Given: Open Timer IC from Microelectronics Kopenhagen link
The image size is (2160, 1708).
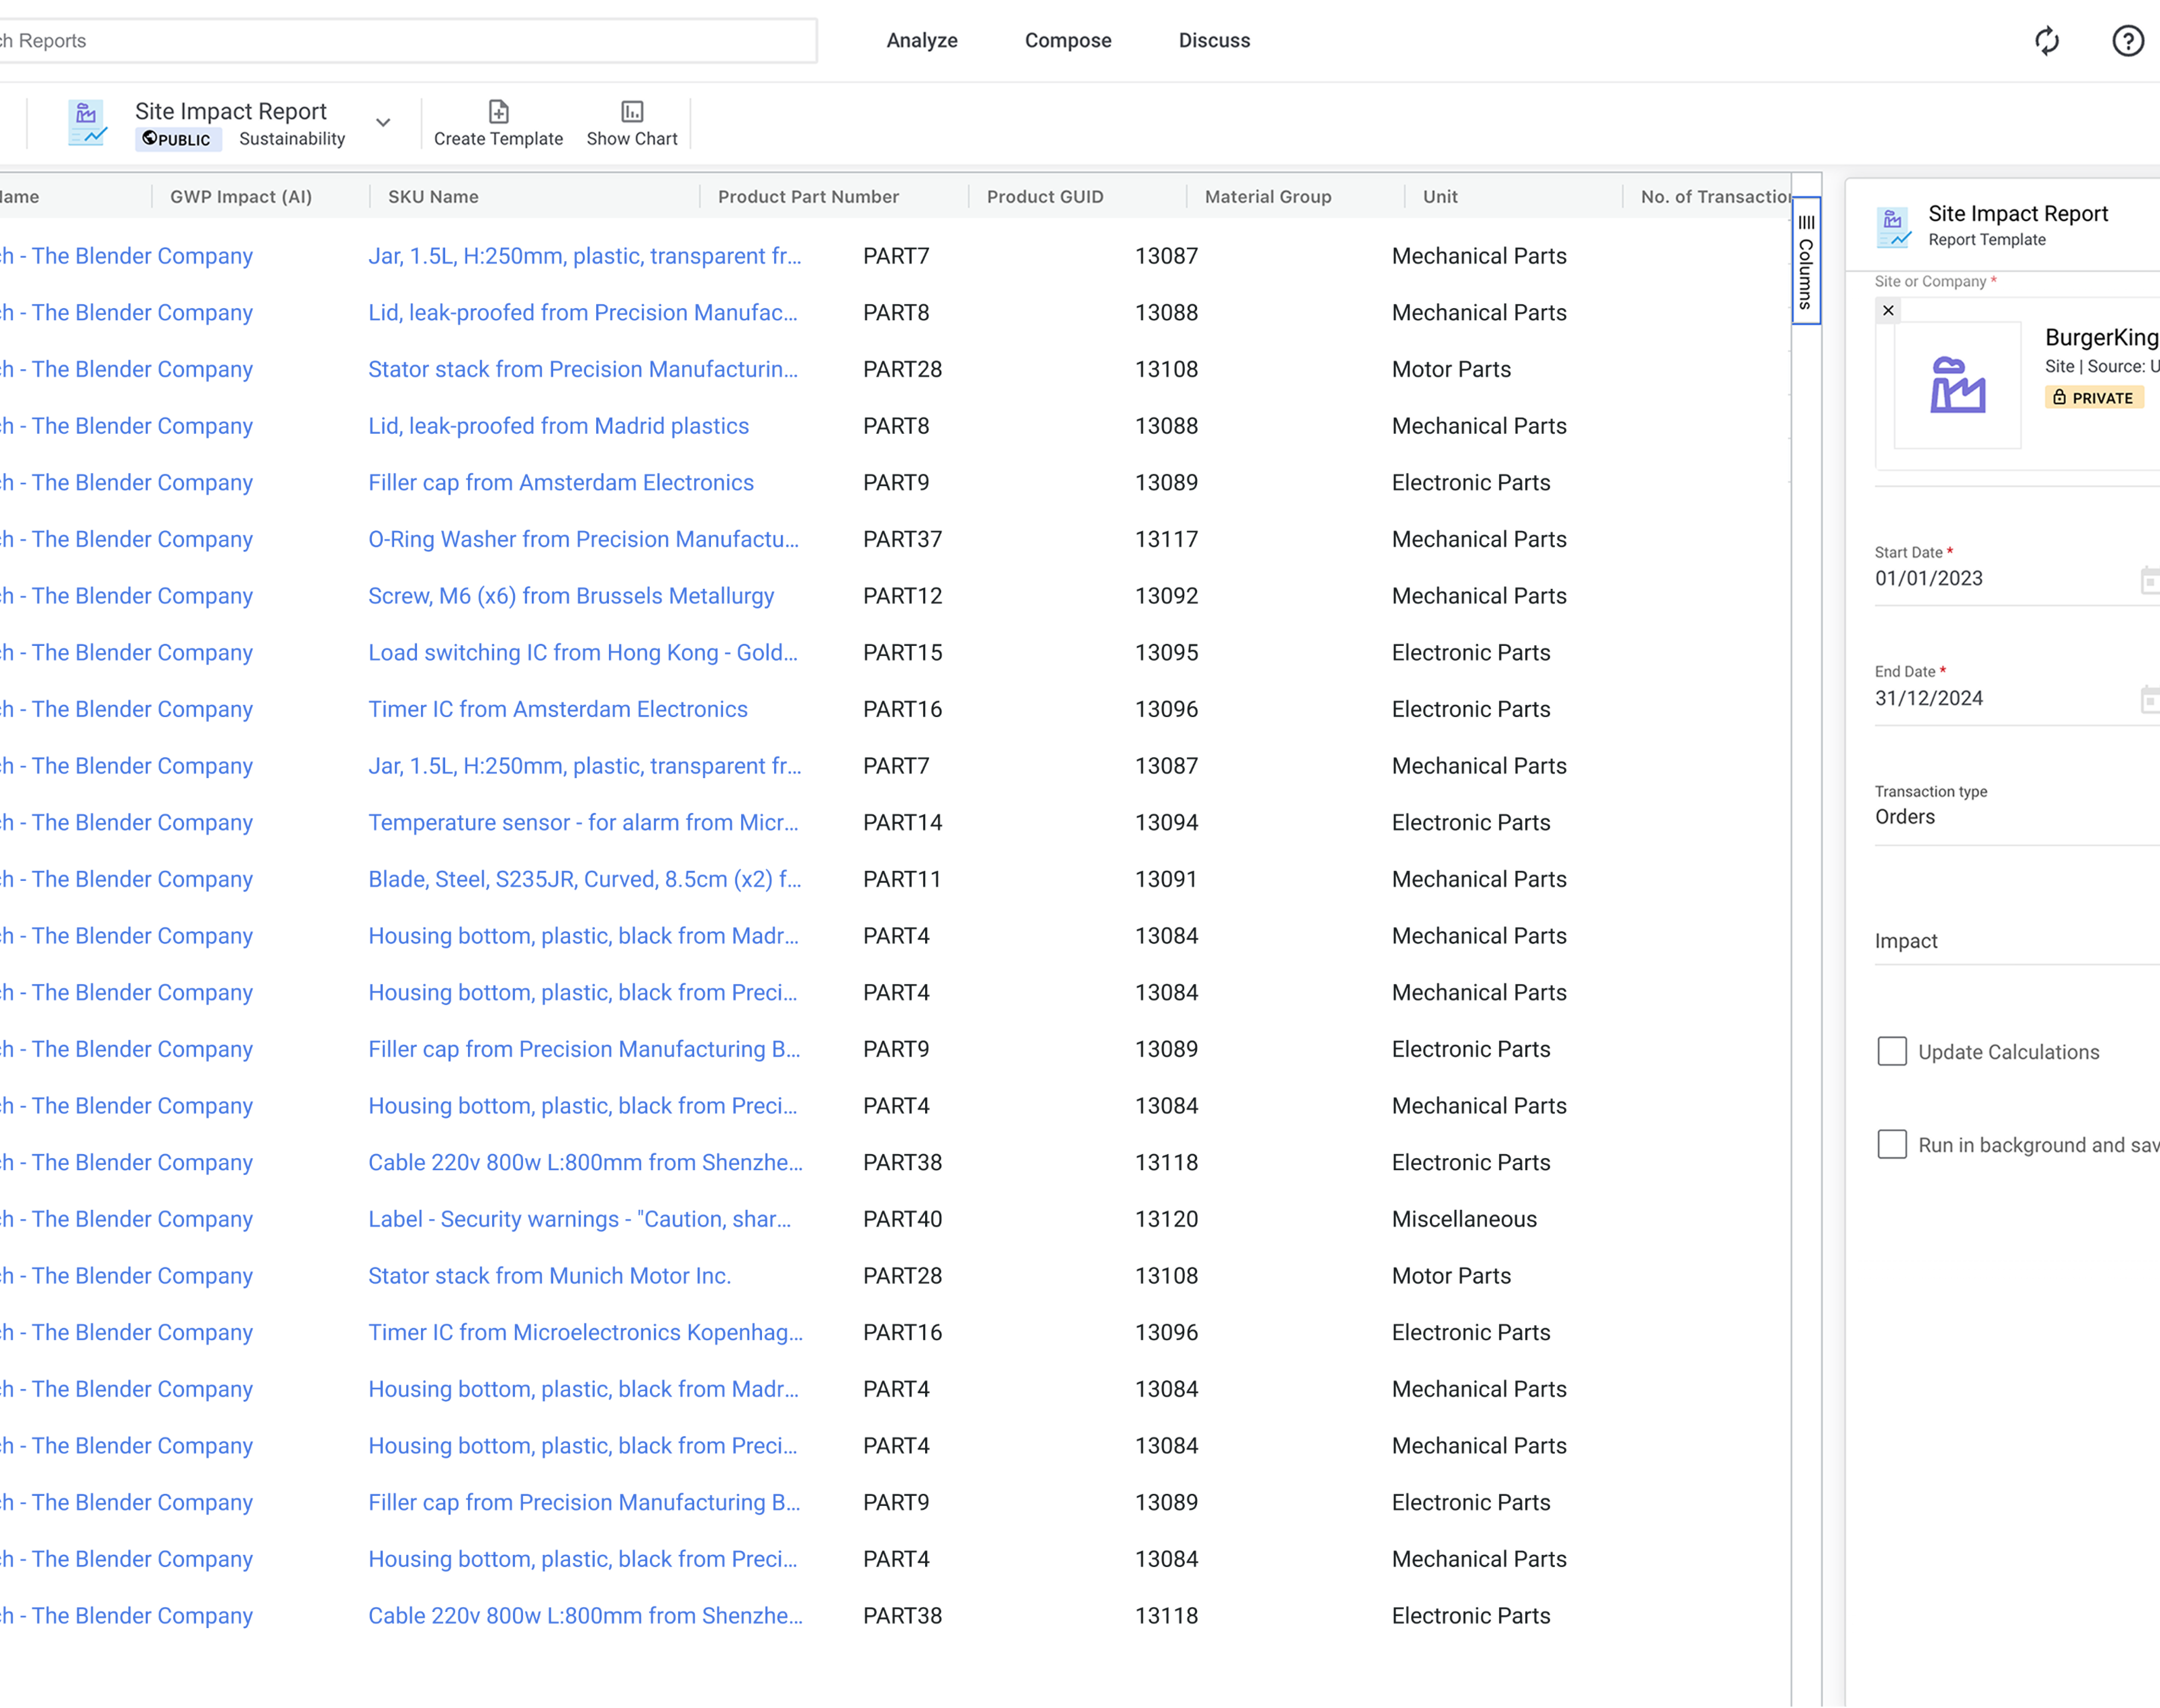Looking at the screenshot, I should [x=585, y=1333].
